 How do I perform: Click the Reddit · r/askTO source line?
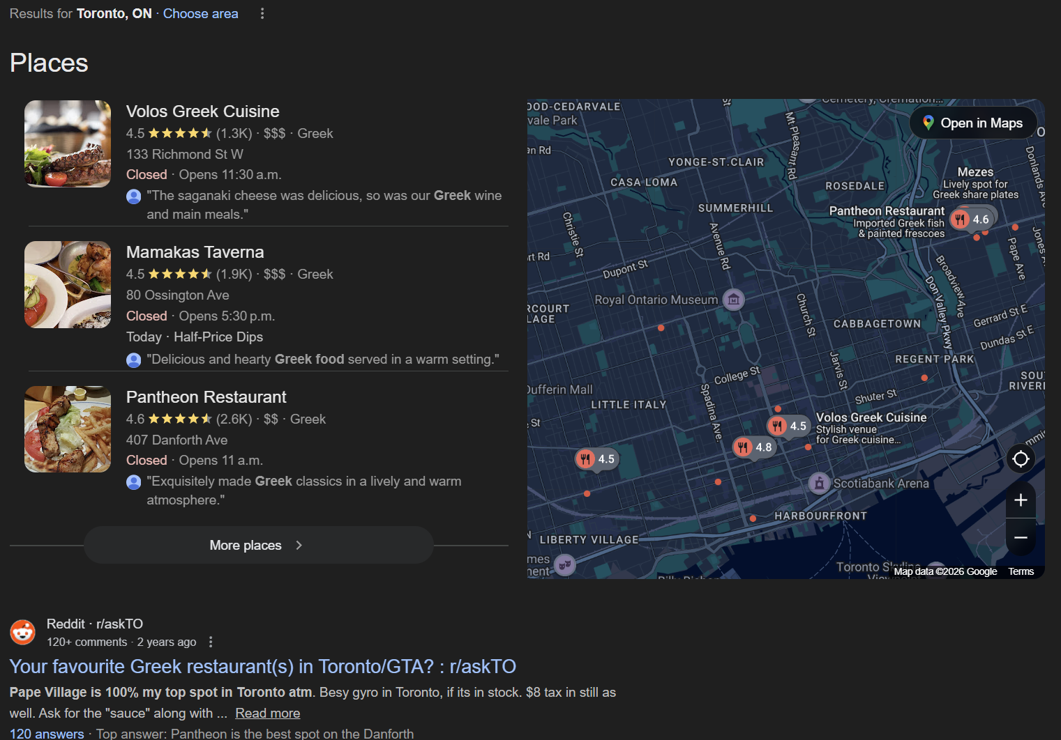(x=95, y=624)
